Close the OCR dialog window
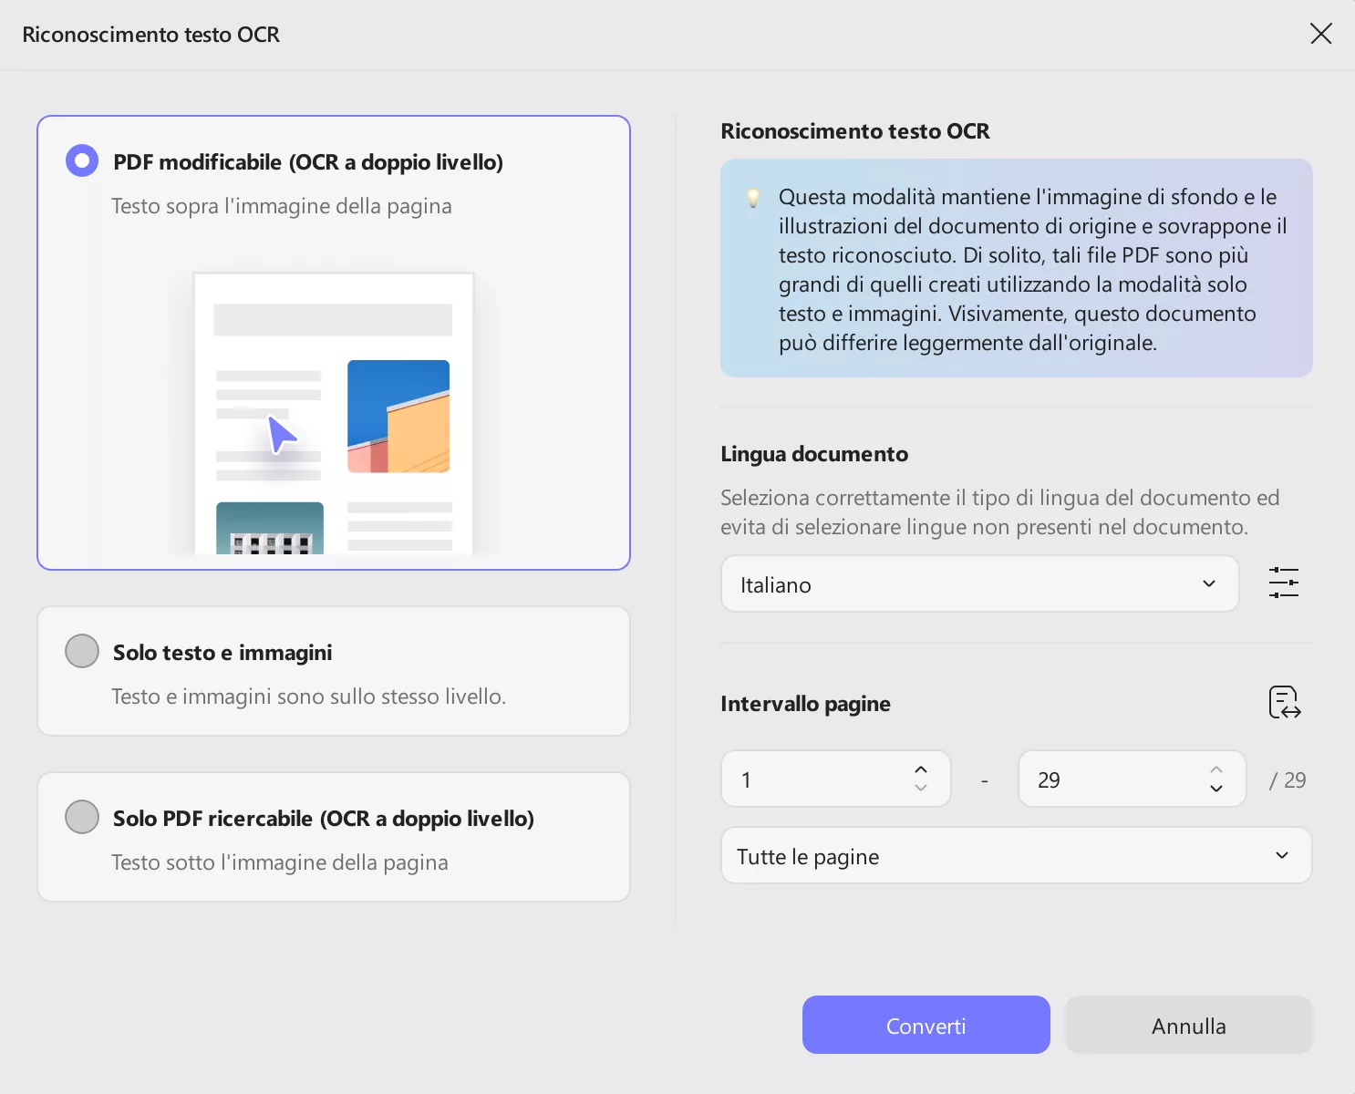The image size is (1355, 1094). coord(1320,35)
